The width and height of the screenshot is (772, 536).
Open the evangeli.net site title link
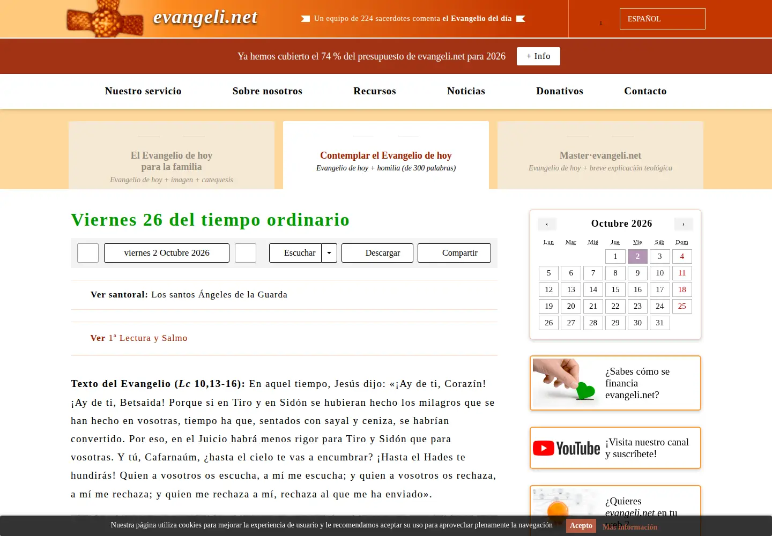205,17
